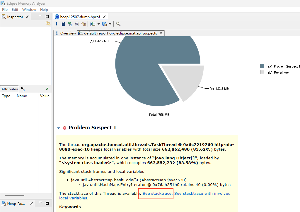Open the Dominator Tree view

pyautogui.click(x=70, y=24)
